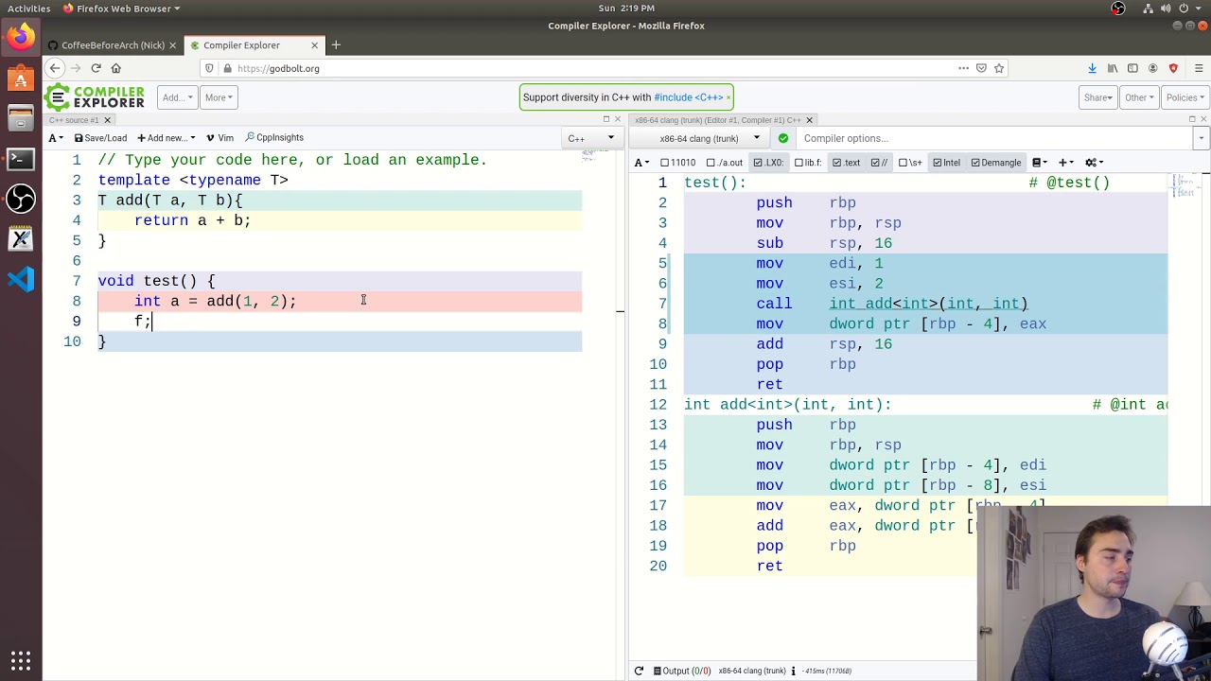Select x86-64 clang compiler pane tab
This screenshot has height=681, width=1211.
[x=718, y=120]
